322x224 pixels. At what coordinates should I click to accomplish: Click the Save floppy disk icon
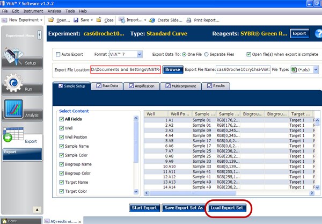tap(76, 20)
